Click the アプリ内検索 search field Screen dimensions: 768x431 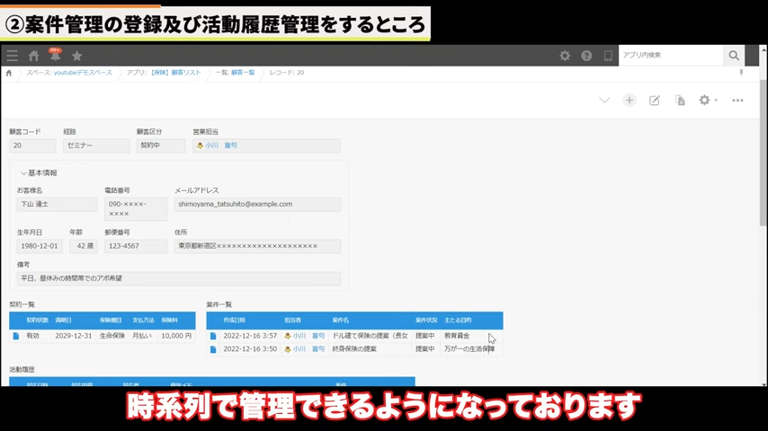(671, 56)
